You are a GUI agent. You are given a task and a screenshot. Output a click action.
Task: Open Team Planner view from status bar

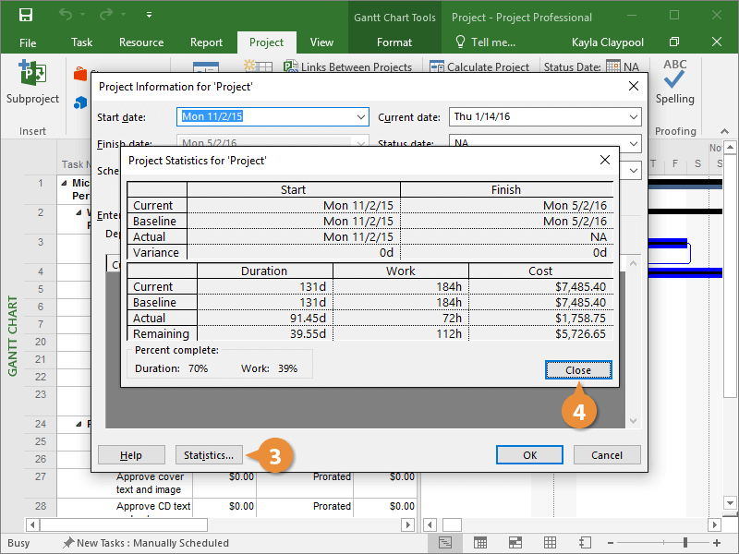coord(515,543)
